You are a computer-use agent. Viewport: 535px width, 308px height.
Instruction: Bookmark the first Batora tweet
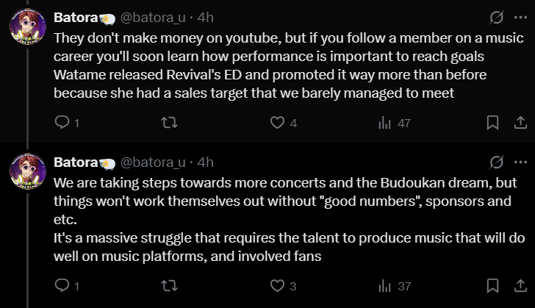(x=493, y=123)
